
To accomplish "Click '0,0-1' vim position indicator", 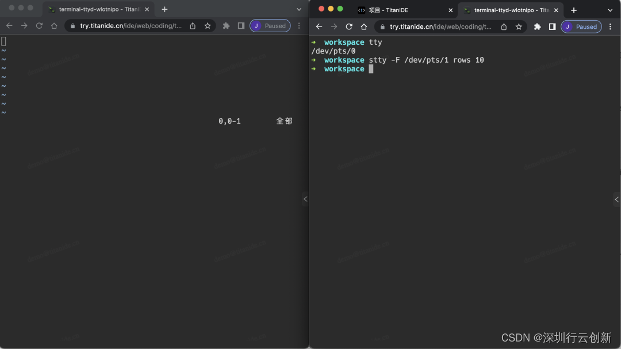I will pyautogui.click(x=229, y=121).
